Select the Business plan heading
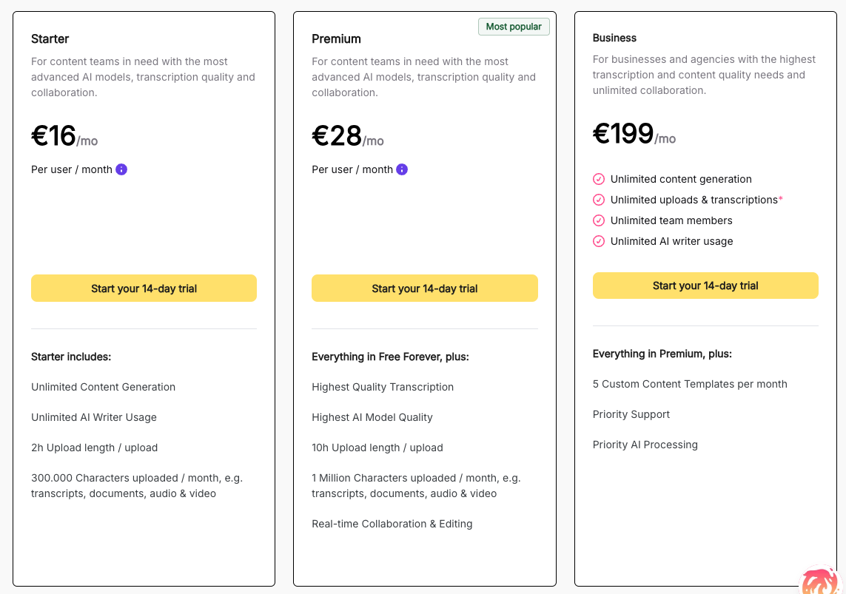 tap(614, 38)
